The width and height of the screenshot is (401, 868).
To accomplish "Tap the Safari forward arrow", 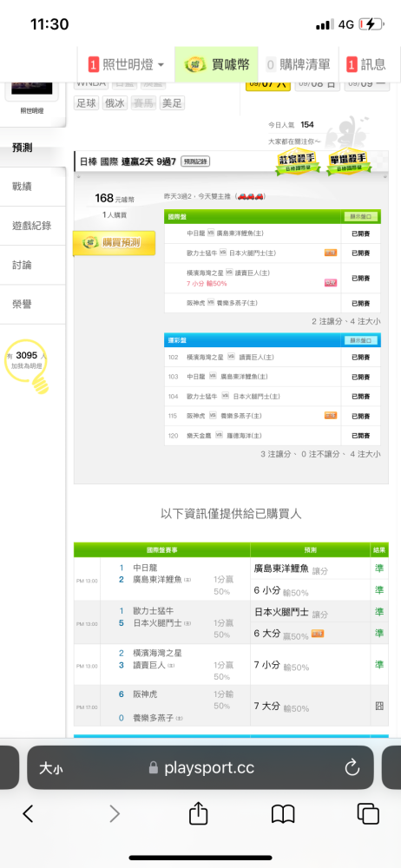I will (x=115, y=813).
